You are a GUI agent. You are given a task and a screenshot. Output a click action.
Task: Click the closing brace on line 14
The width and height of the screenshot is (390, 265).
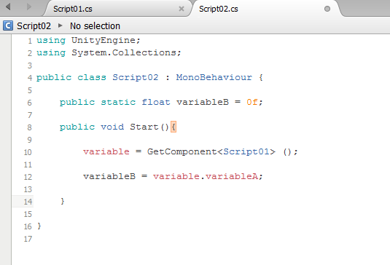pyautogui.click(x=63, y=201)
